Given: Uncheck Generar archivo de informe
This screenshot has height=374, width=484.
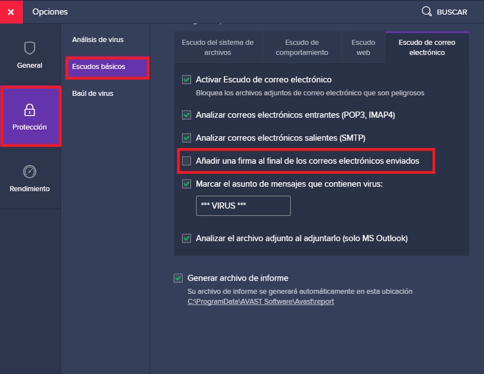Looking at the screenshot, I should pos(178,278).
